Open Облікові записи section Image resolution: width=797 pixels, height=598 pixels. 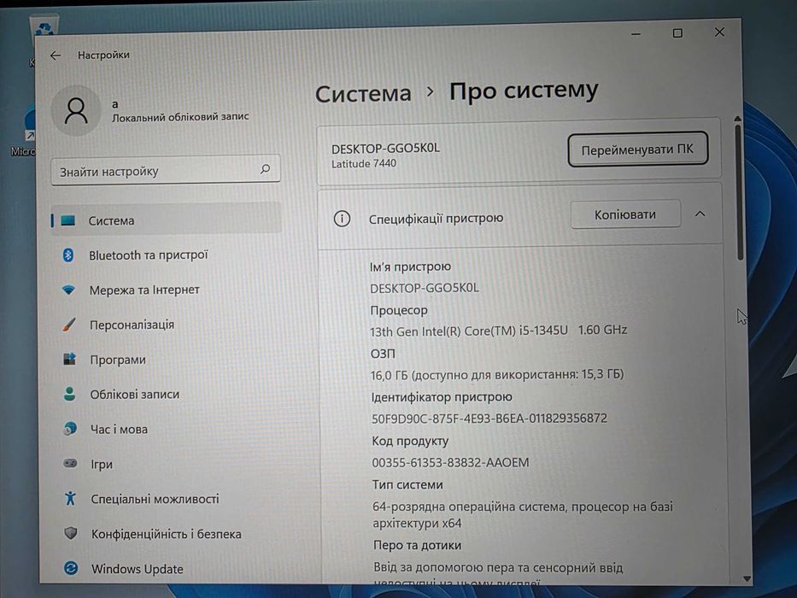tap(167, 394)
